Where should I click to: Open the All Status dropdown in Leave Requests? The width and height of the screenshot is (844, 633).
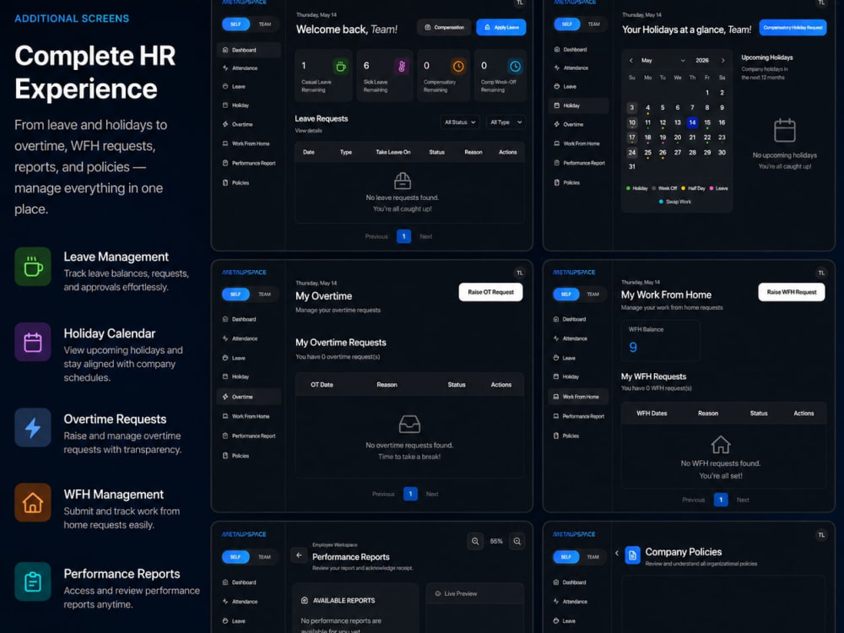point(460,122)
